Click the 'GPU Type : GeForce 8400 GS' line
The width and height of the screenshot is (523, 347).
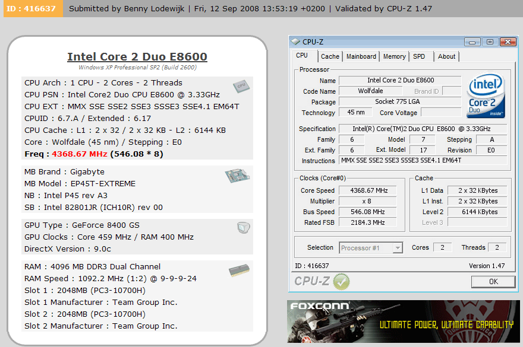click(x=82, y=225)
